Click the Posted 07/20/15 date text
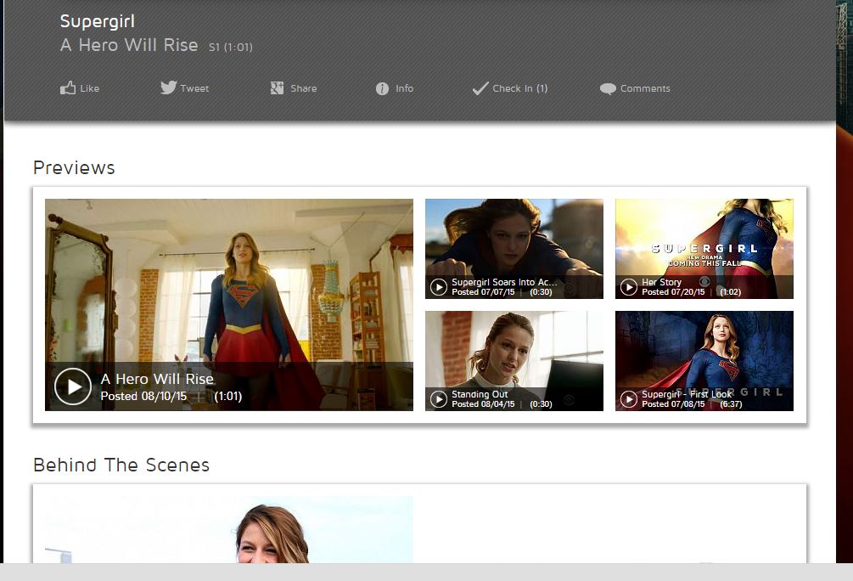The width and height of the screenshot is (853, 581). tap(673, 292)
